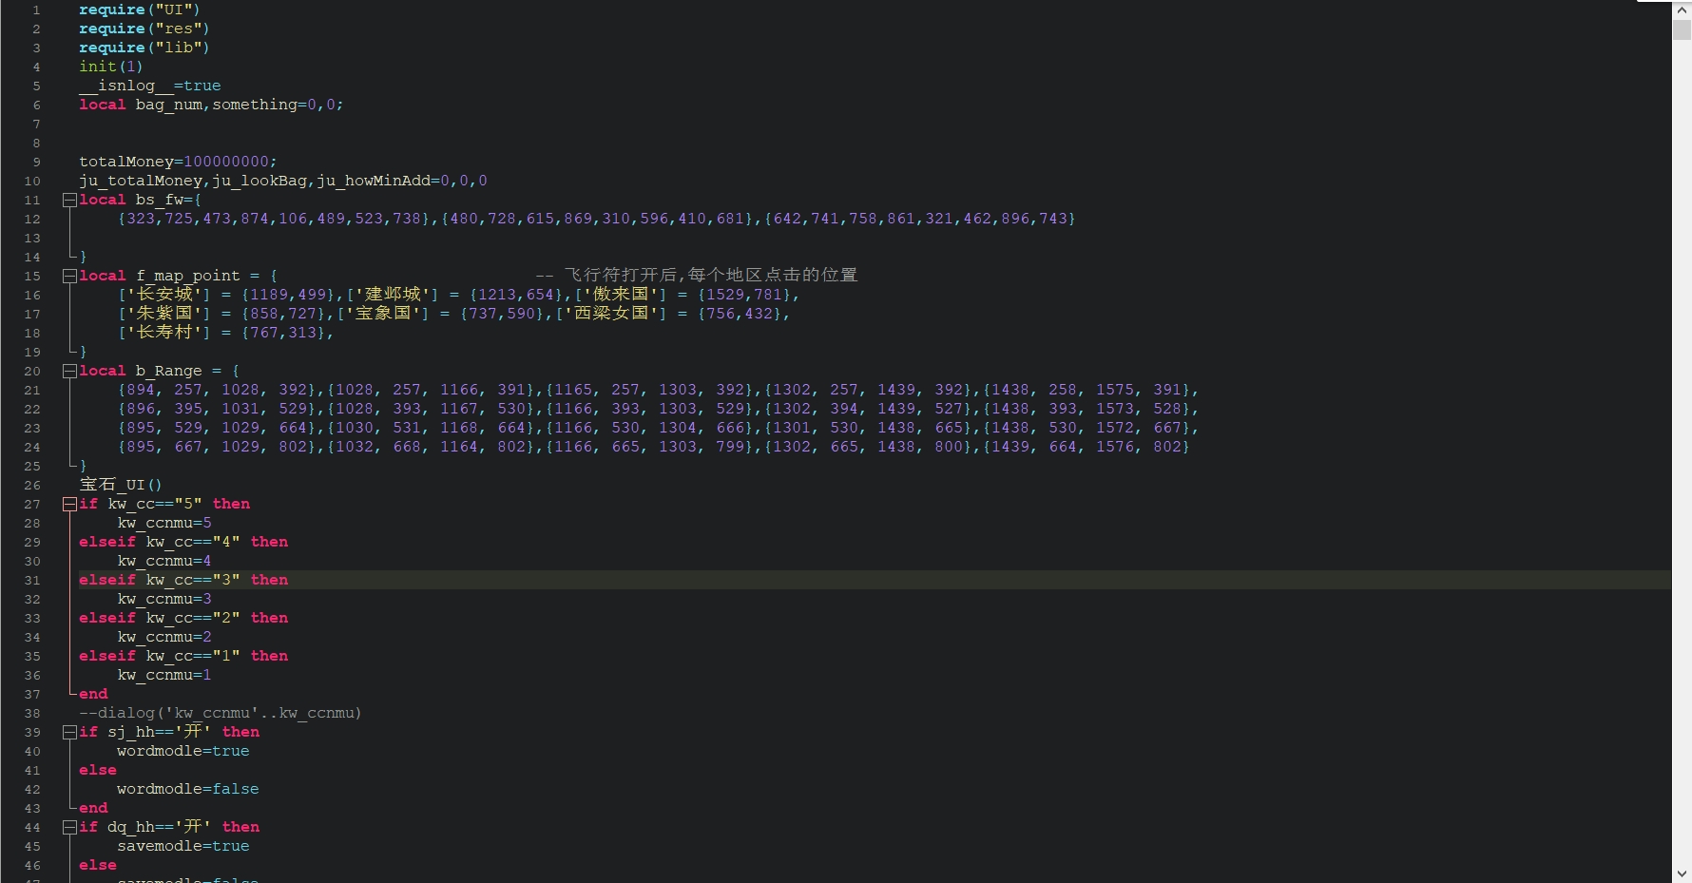Click the {323,725,473,...} coordinate table
1692x883 pixels.
(274, 219)
